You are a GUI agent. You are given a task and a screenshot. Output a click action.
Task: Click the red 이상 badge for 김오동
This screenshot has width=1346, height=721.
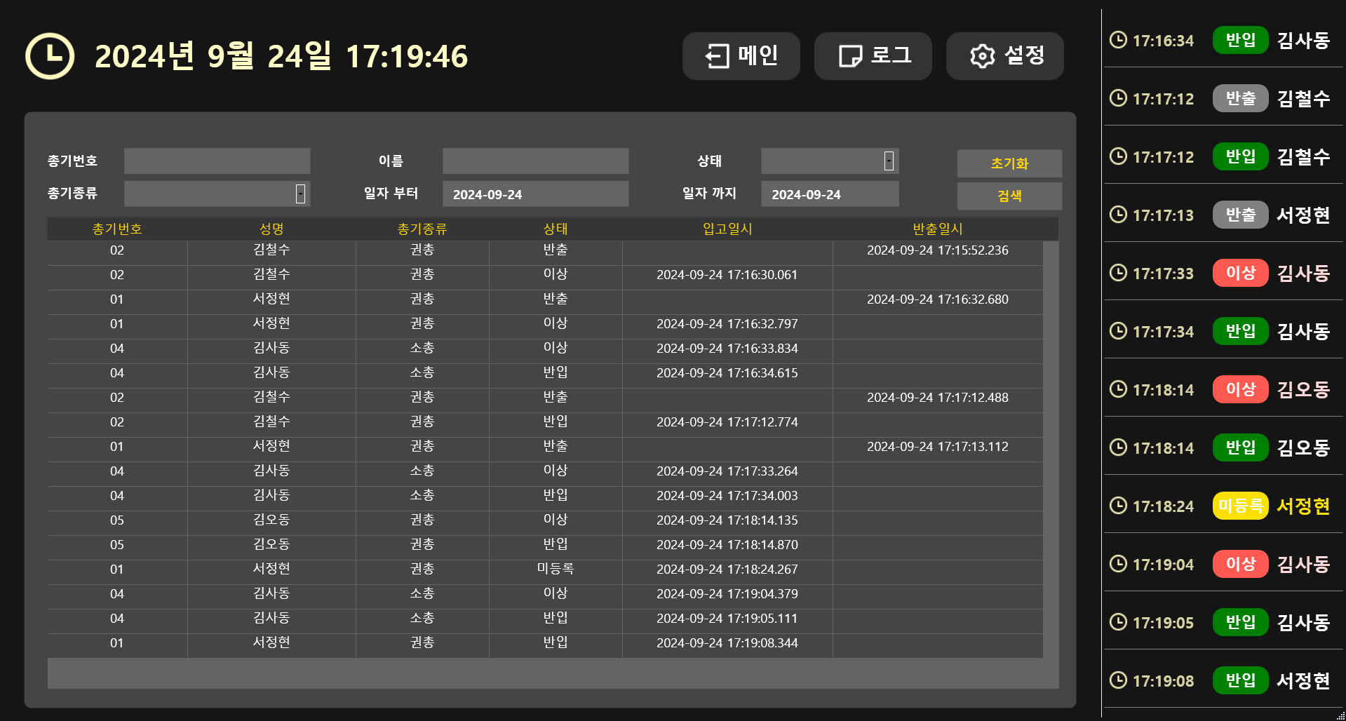point(1240,389)
